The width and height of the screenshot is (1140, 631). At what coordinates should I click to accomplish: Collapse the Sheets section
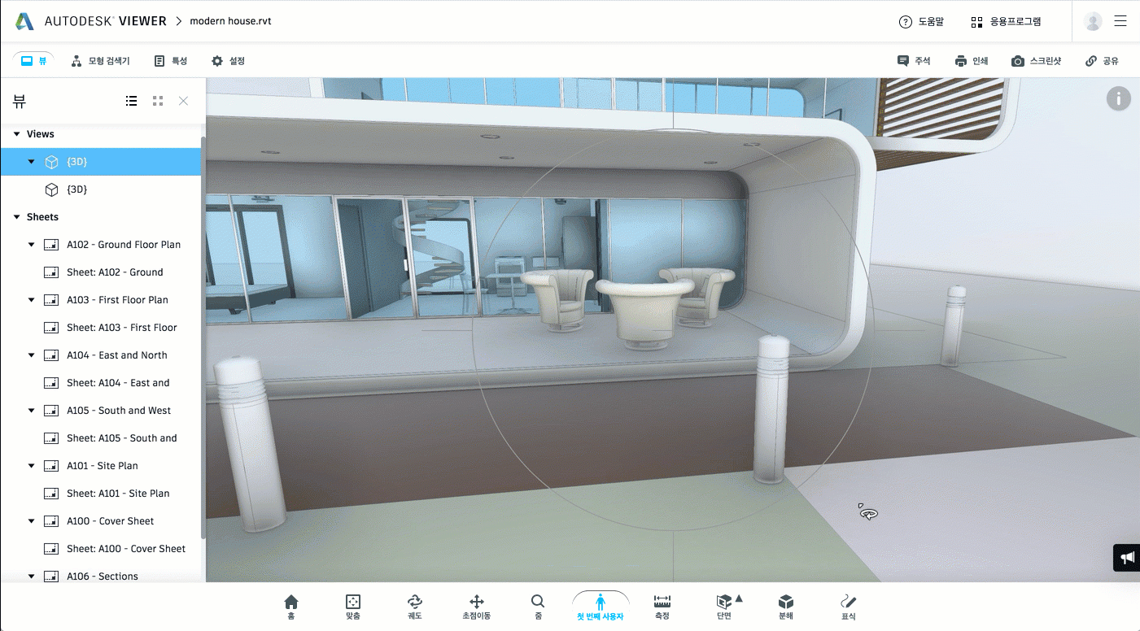pos(17,217)
